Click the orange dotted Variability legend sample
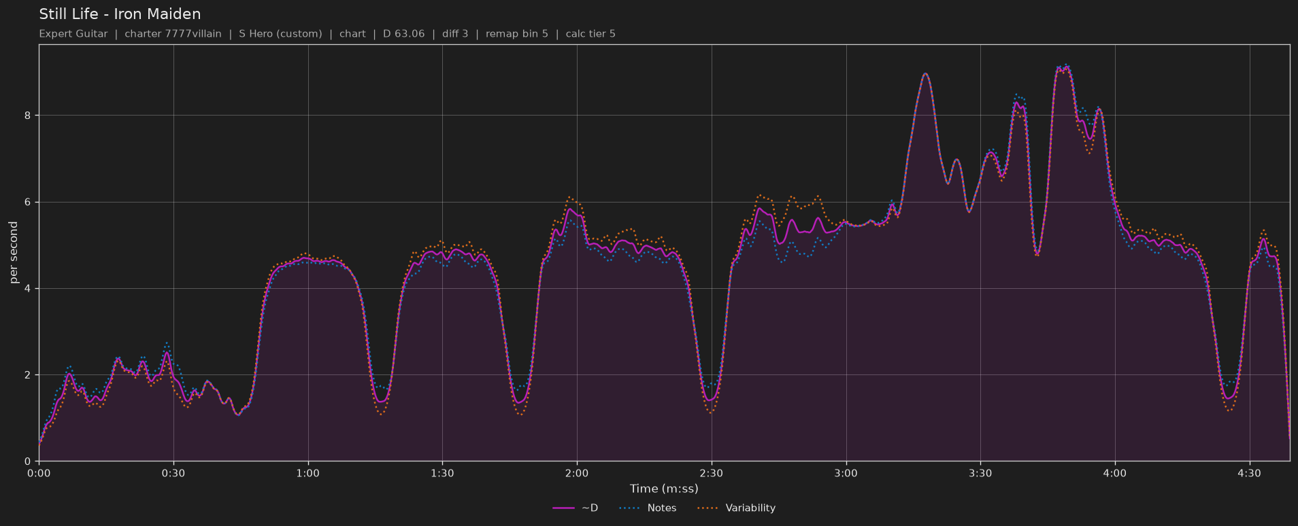 tap(708, 508)
